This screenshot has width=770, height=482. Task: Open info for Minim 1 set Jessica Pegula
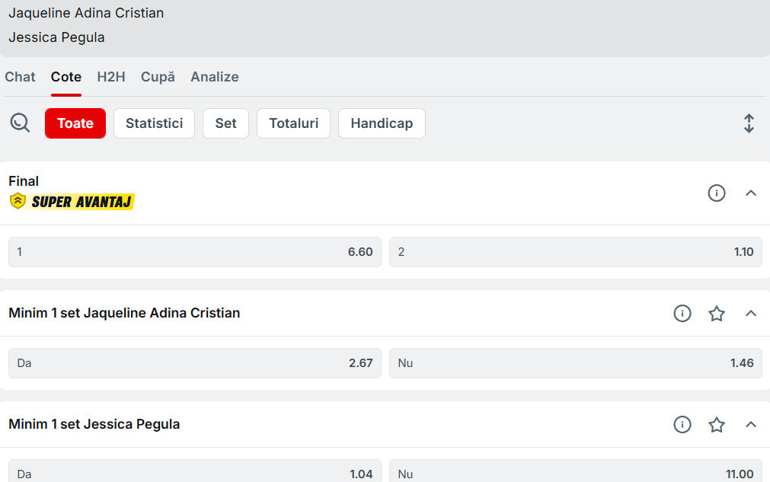682,424
